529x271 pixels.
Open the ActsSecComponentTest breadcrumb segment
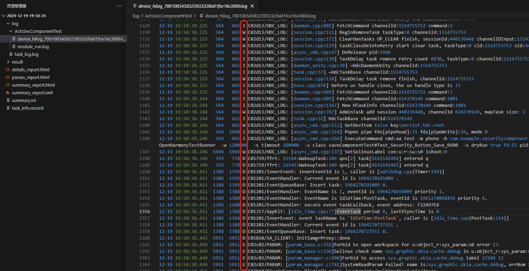168,16
